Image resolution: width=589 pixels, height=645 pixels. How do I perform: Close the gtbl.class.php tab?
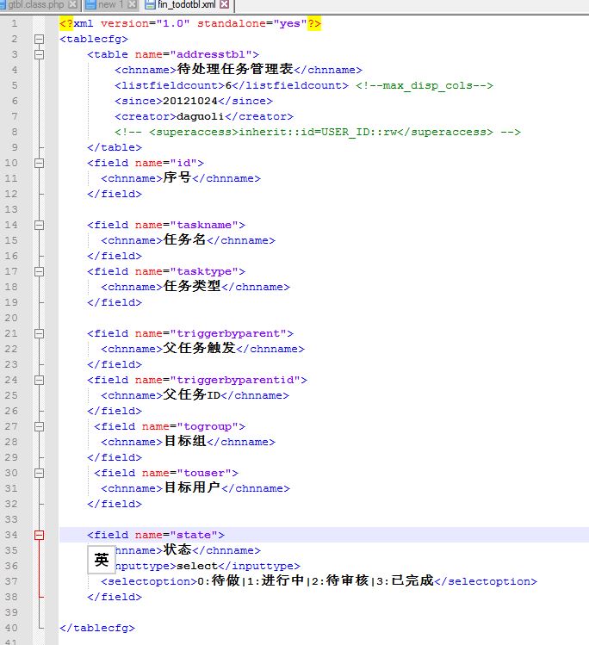click(x=73, y=5)
